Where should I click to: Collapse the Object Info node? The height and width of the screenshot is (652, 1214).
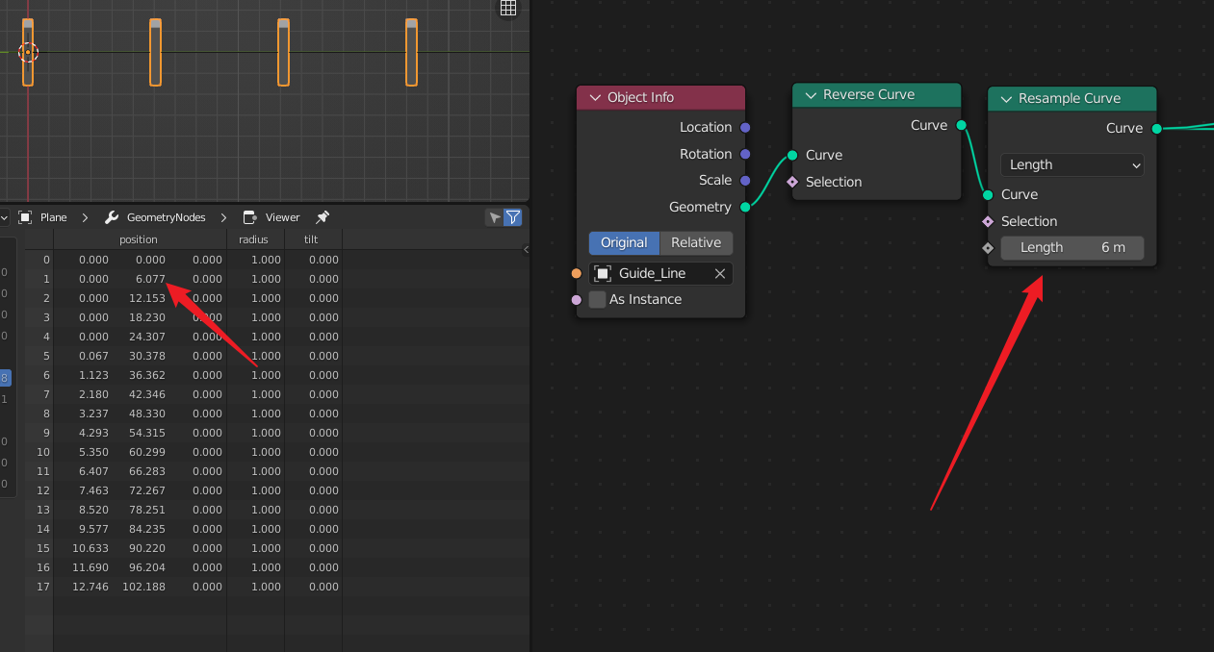[x=594, y=98]
